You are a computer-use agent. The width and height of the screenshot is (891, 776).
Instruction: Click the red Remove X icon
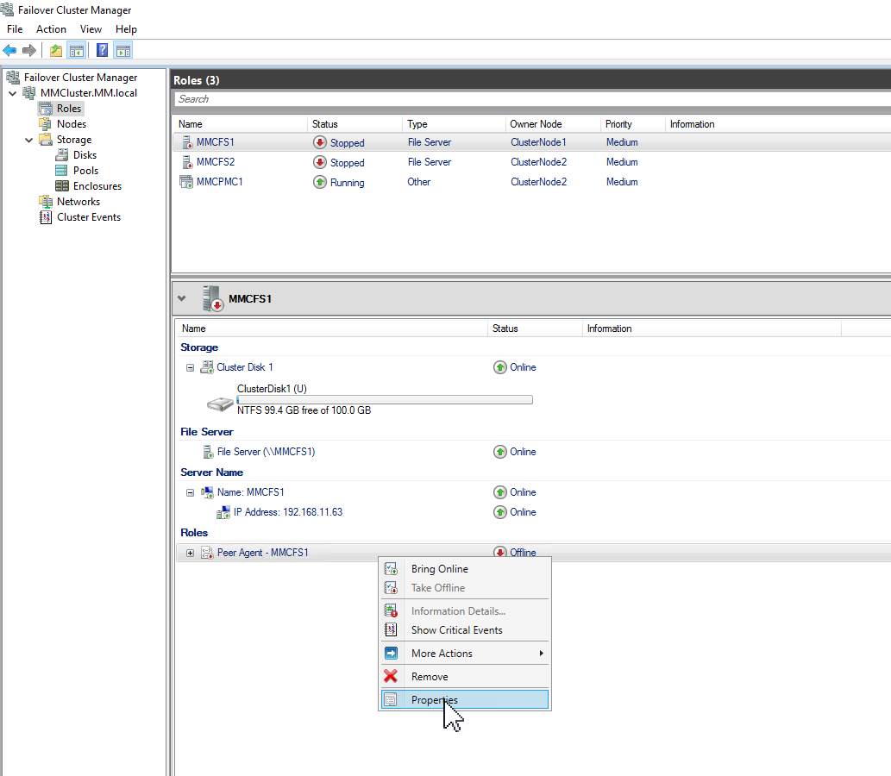point(391,677)
